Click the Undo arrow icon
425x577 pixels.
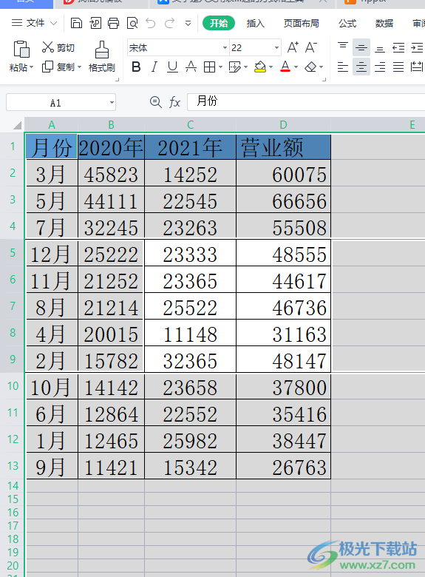click(x=150, y=23)
